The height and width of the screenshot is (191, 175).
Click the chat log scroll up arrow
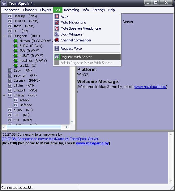(171, 134)
